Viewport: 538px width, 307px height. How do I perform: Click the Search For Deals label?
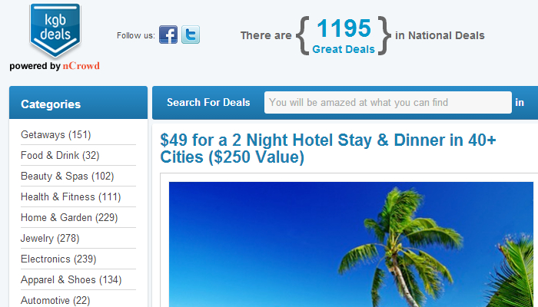point(208,102)
